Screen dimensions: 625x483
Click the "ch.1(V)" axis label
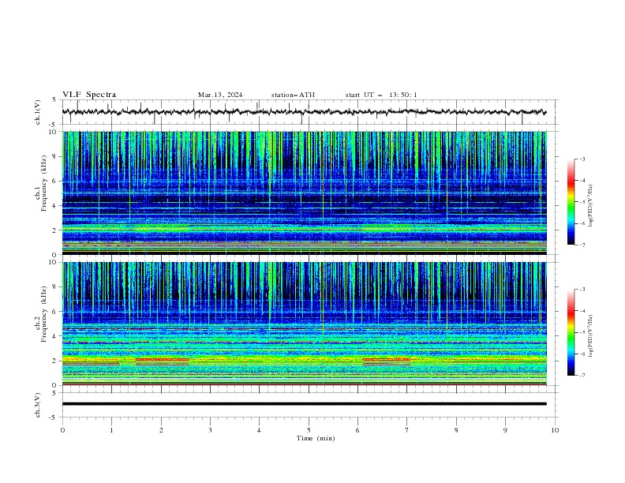(38, 112)
